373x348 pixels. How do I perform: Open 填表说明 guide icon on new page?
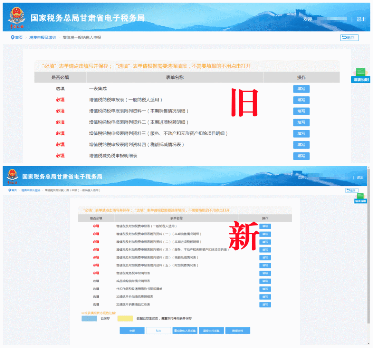click(360, 198)
